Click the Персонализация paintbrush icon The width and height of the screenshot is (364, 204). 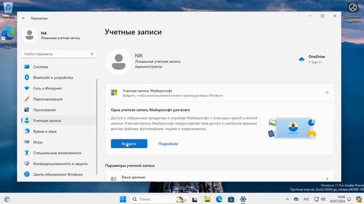tap(27, 99)
